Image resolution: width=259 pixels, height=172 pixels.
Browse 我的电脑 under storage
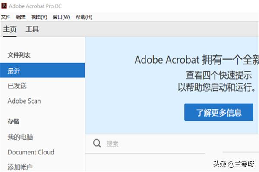pos(20,137)
